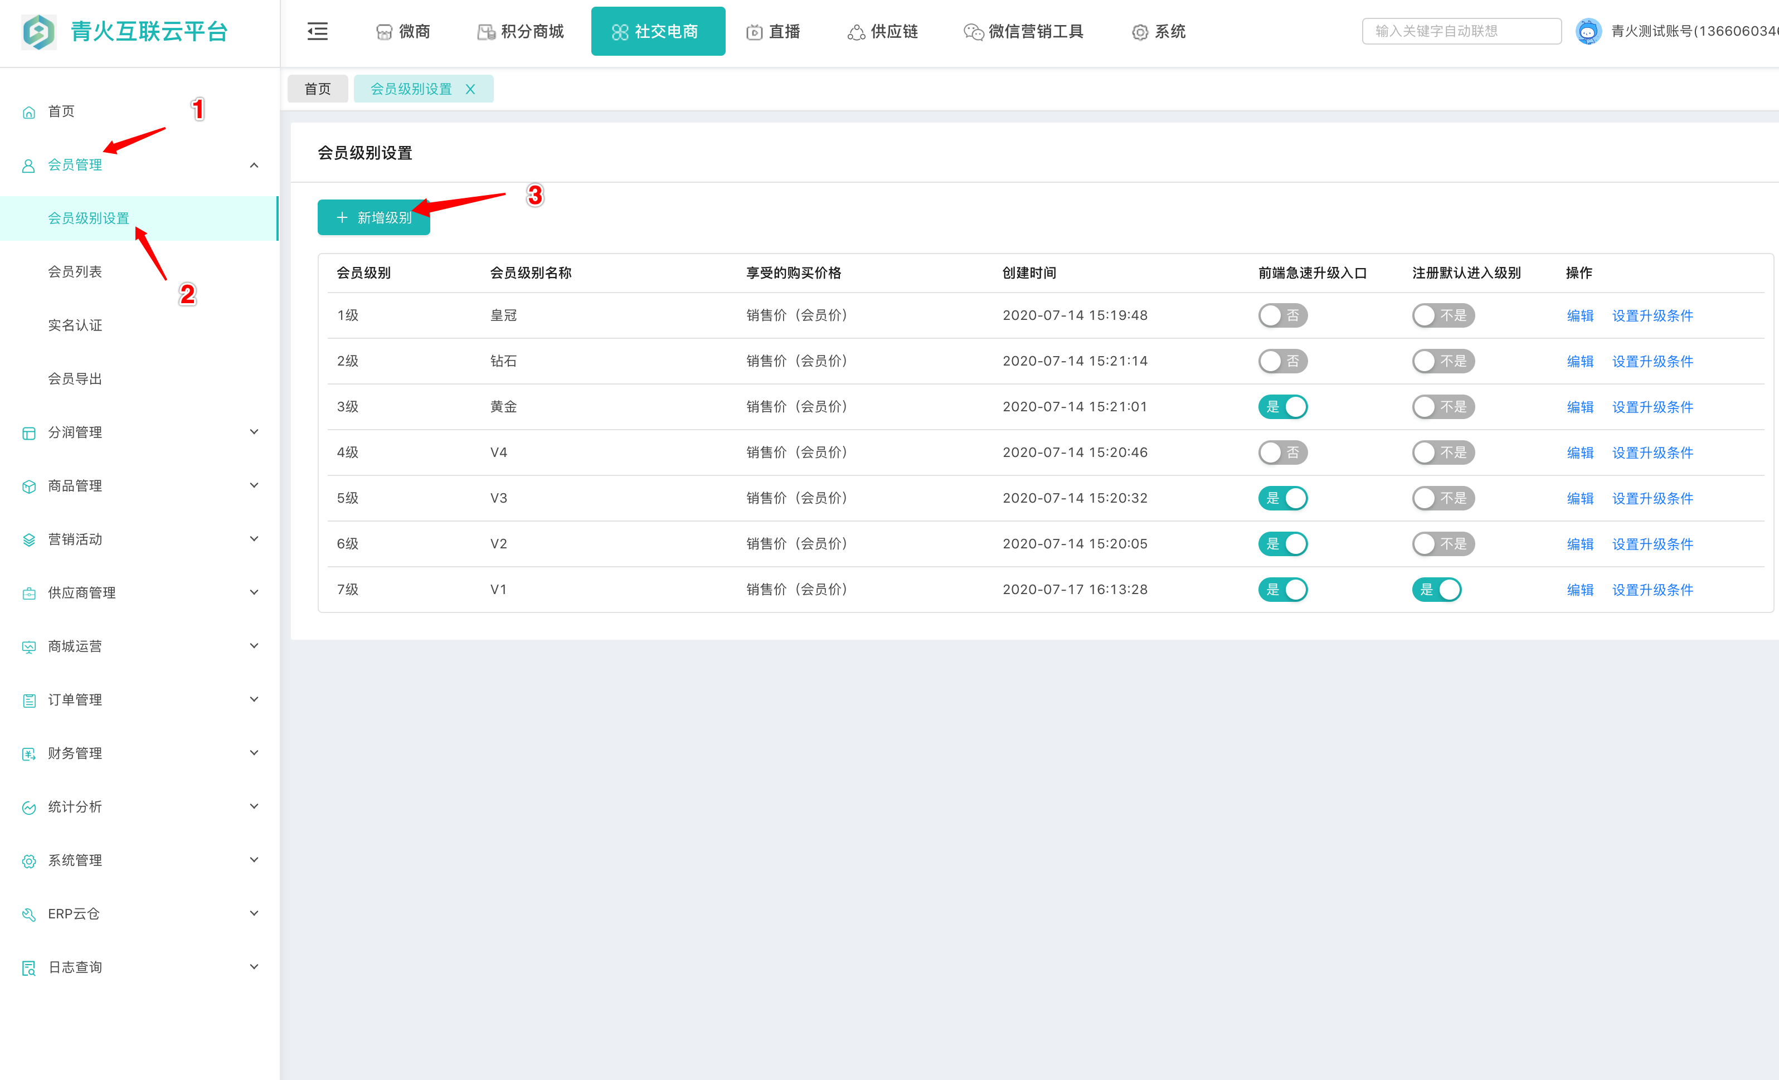
Task: Click the 统计分析 chart icon
Action: click(x=29, y=807)
